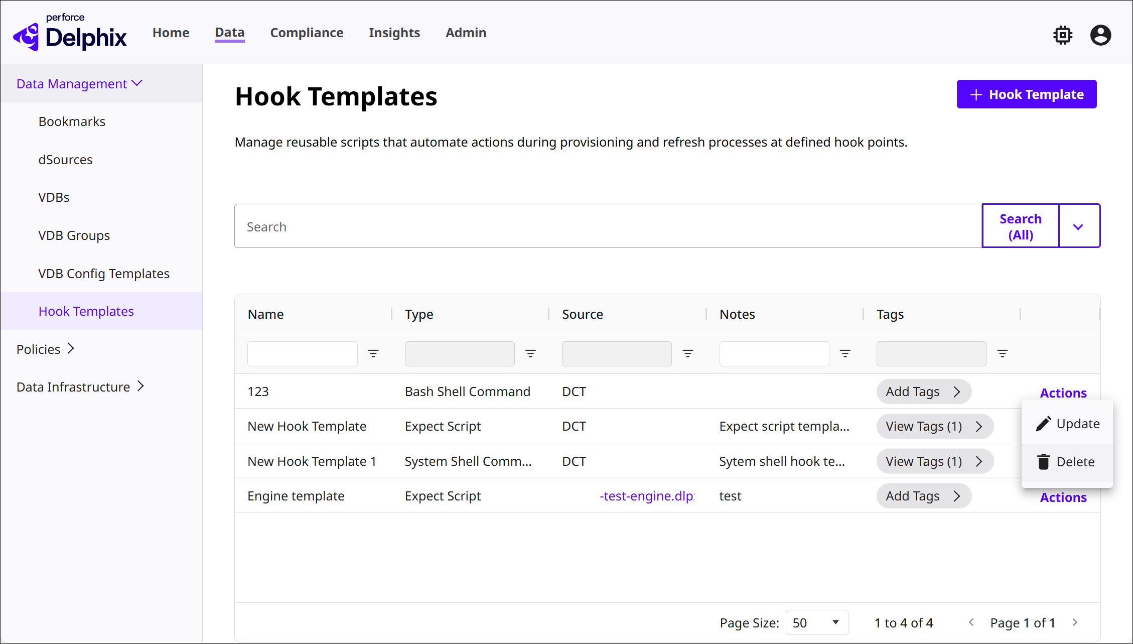Viewport: 1133px width, 644px height.
Task: Collapse the Data Management section
Action: pos(79,84)
